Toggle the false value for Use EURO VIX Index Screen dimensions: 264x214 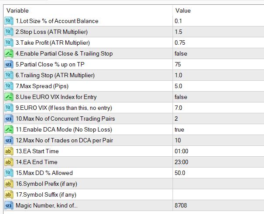pos(181,97)
